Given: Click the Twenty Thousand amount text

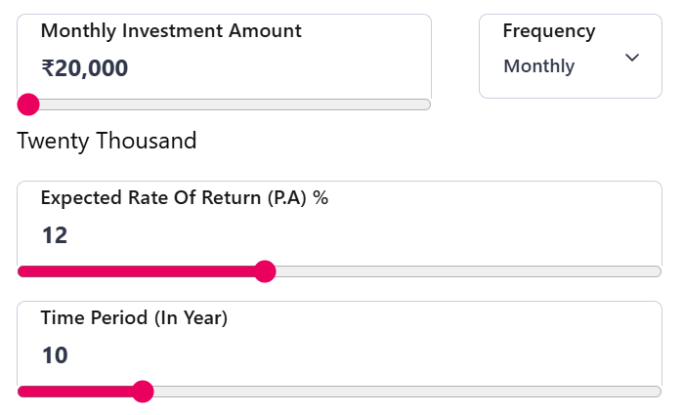Looking at the screenshot, I should [107, 141].
